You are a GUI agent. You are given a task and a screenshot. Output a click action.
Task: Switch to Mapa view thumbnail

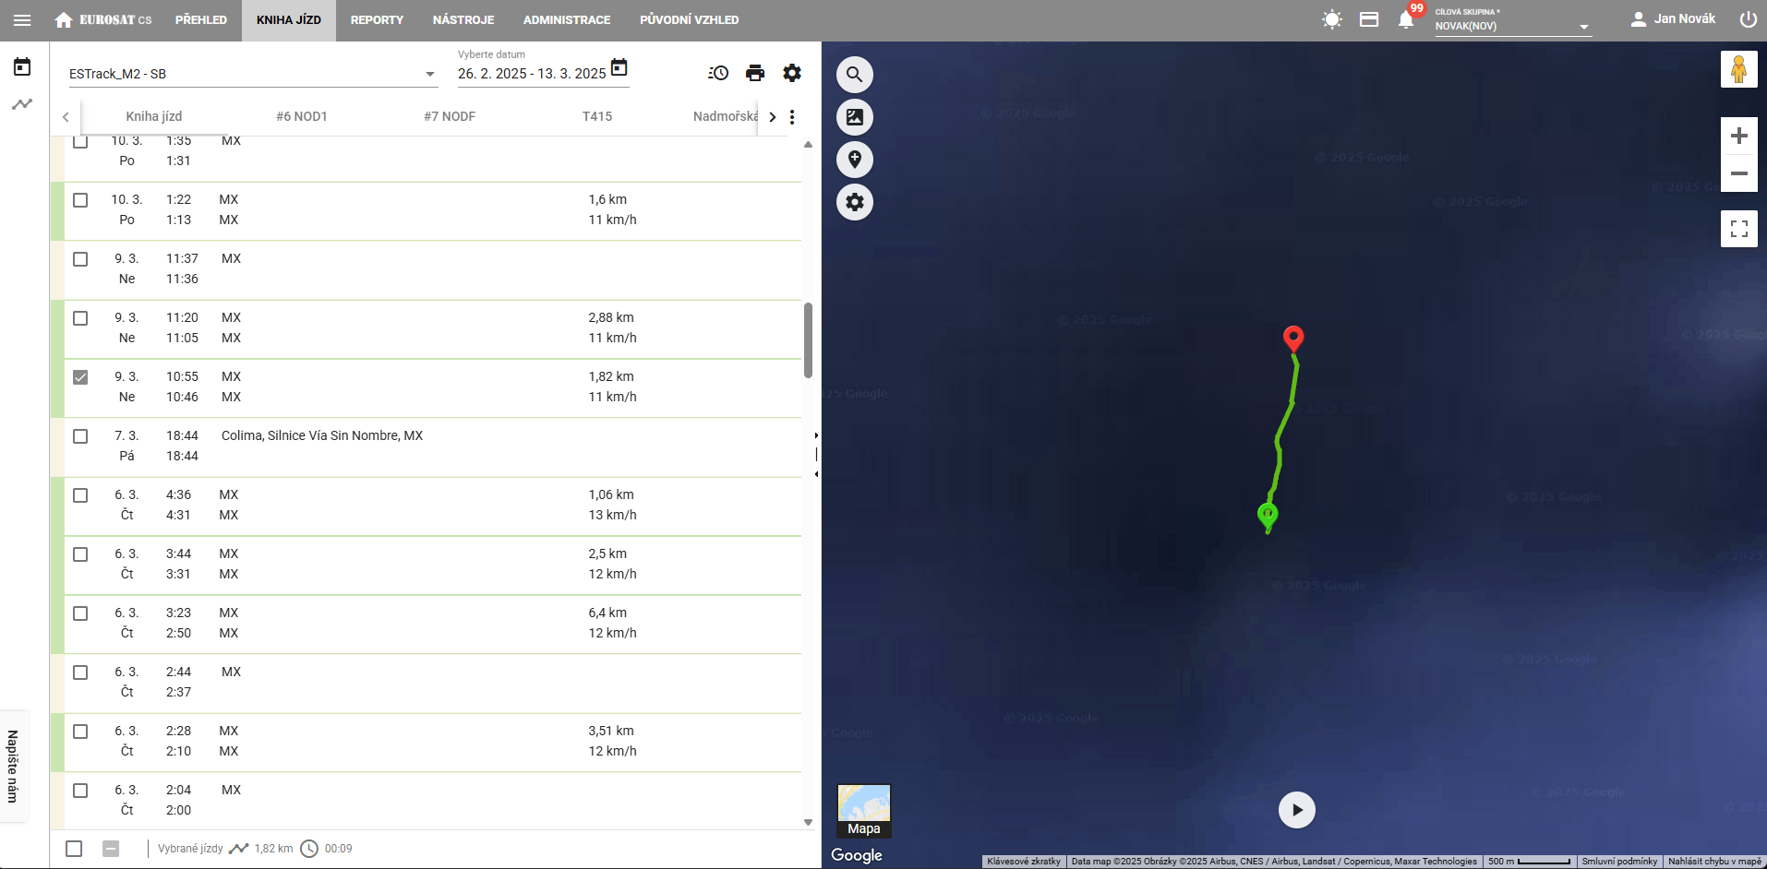coord(864,811)
